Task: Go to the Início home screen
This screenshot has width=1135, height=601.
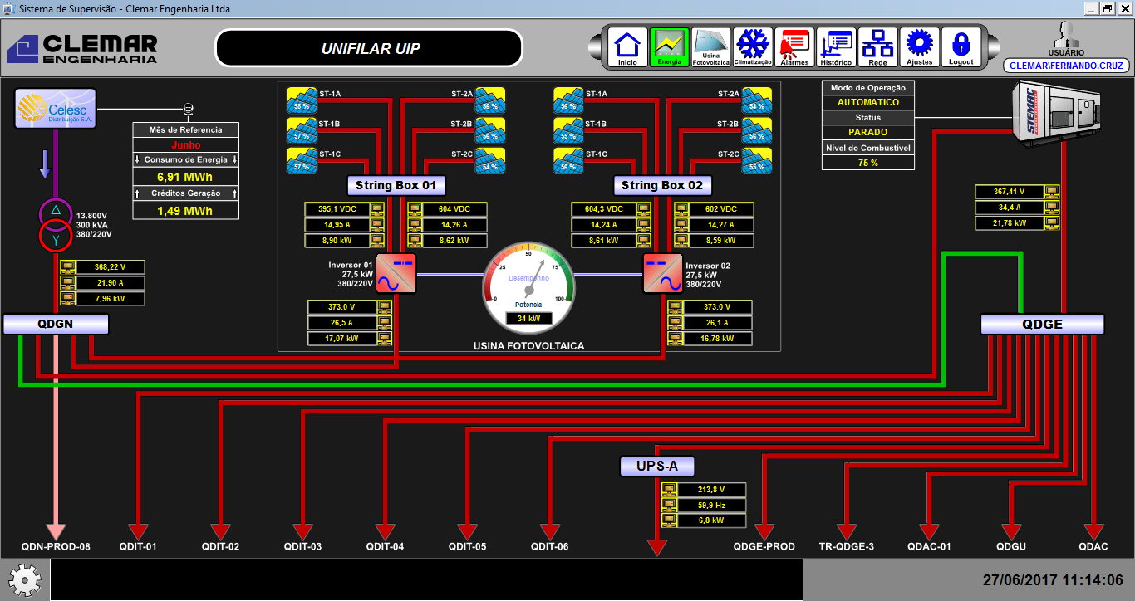Action: tap(627, 47)
